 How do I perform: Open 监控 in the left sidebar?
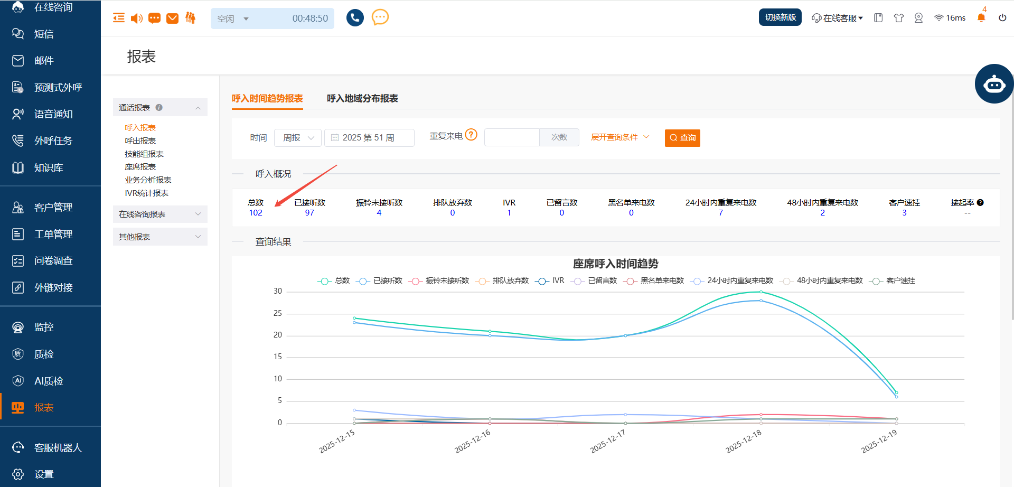pyautogui.click(x=44, y=327)
